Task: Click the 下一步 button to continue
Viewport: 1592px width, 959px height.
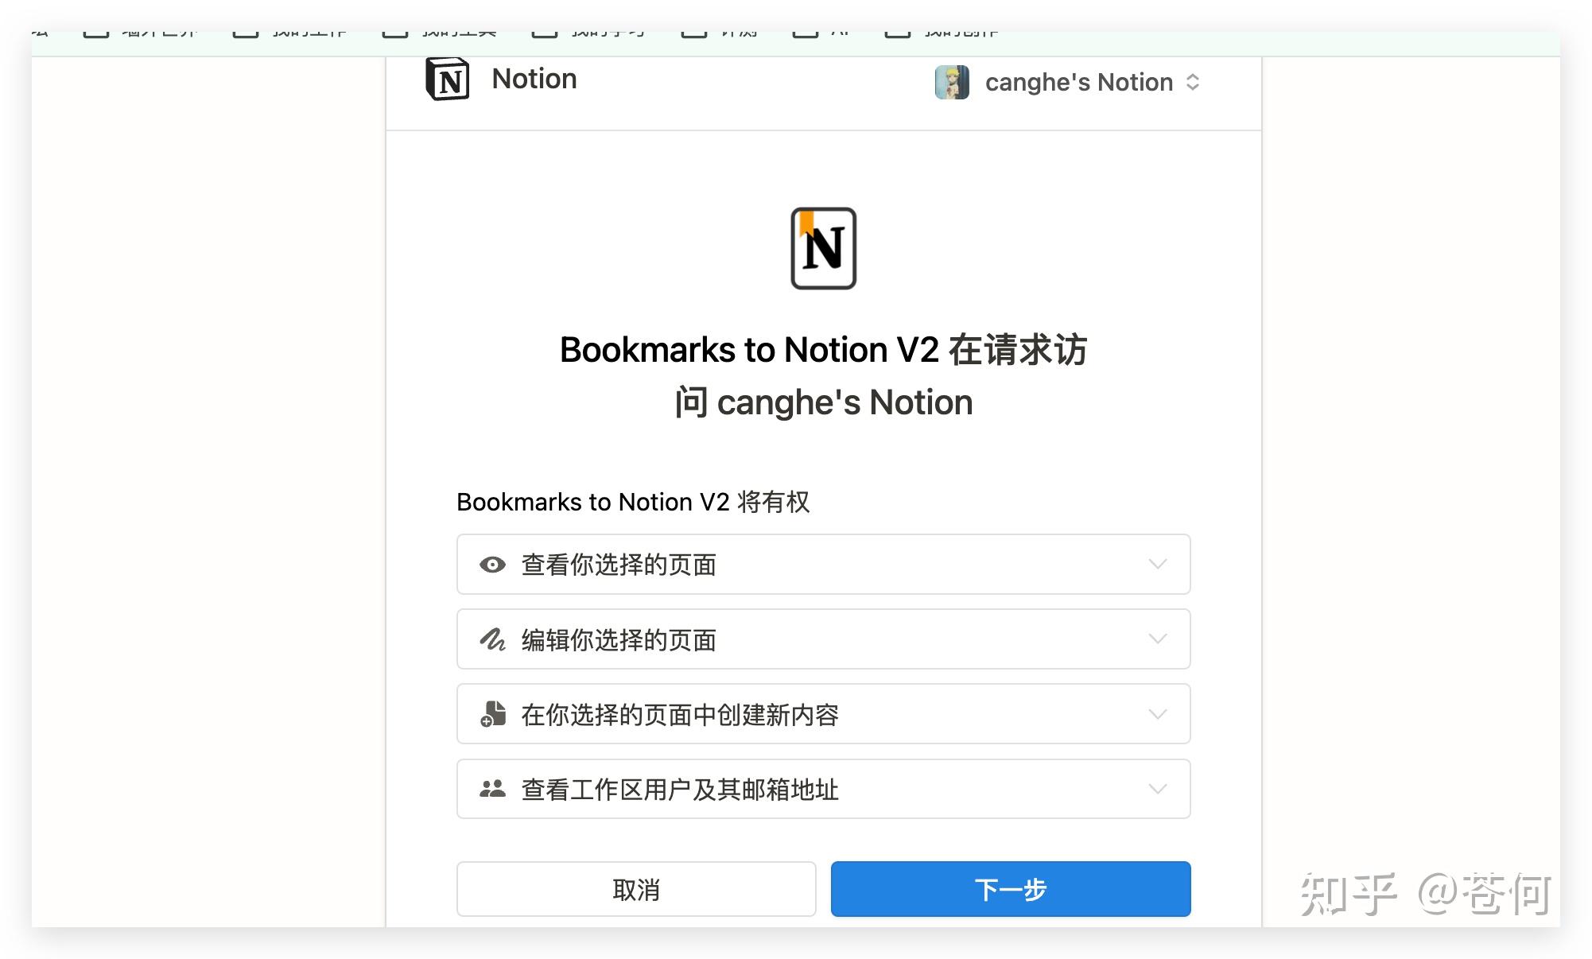Action: click(x=1011, y=889)
